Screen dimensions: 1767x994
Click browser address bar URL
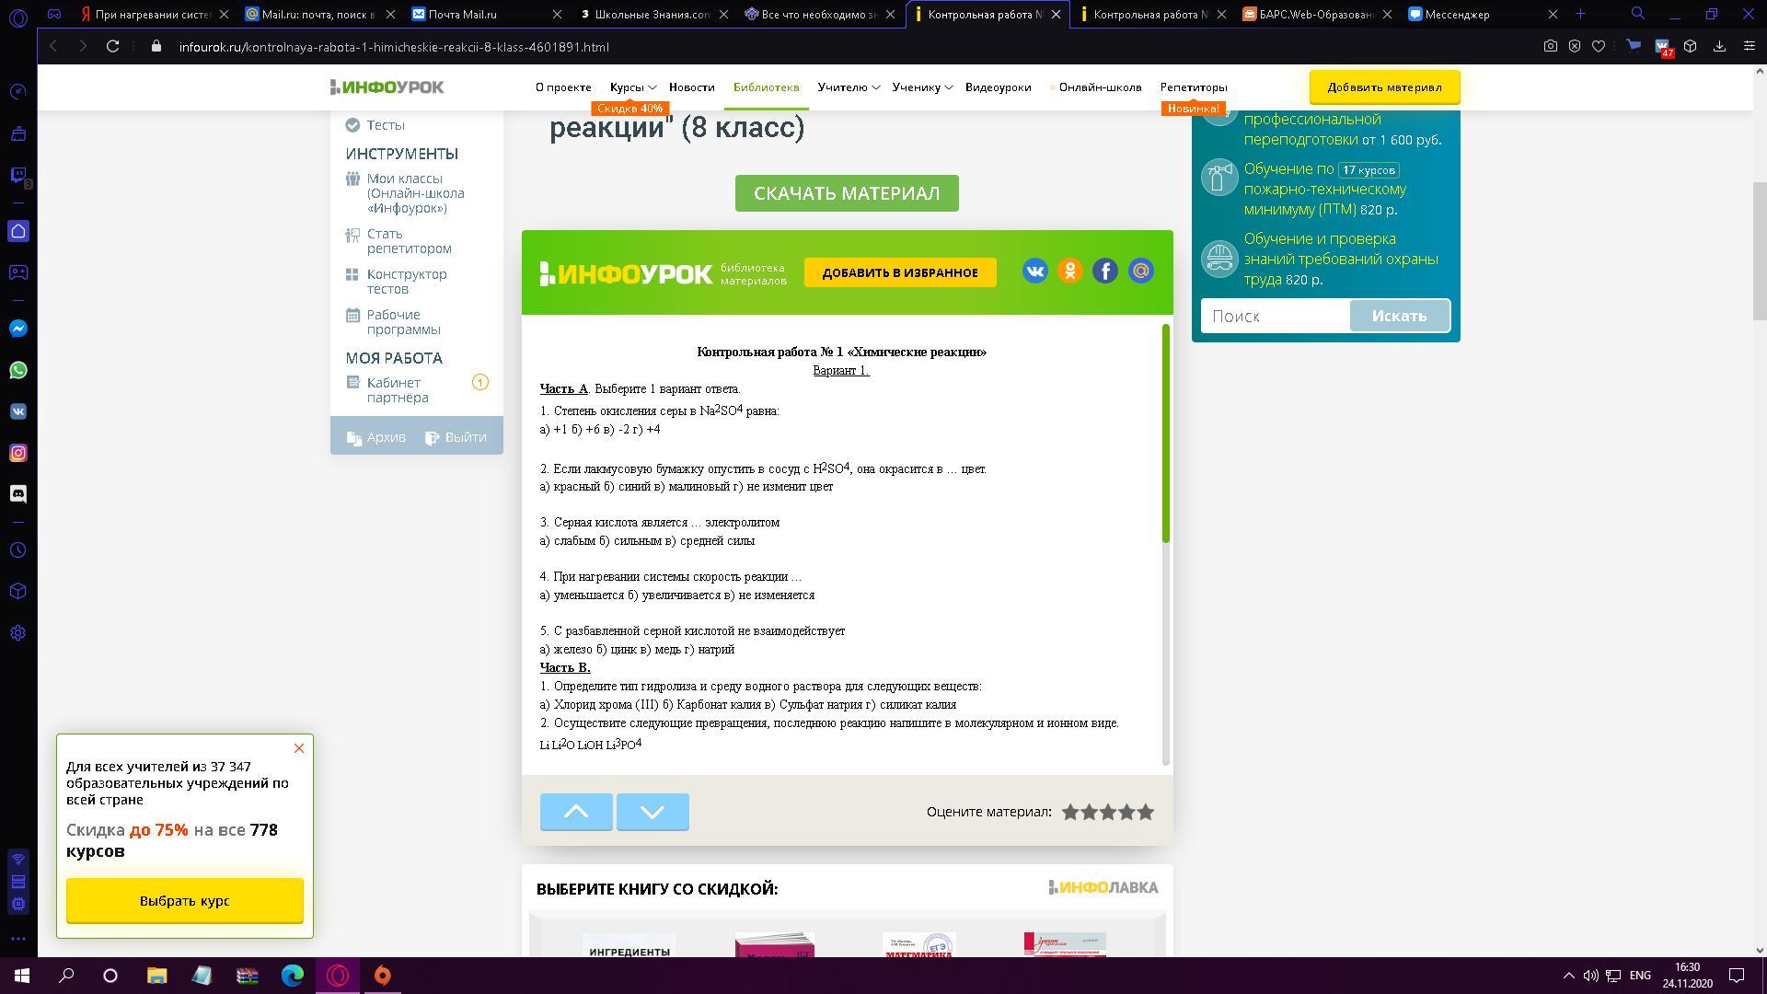(x=394, y=47)
